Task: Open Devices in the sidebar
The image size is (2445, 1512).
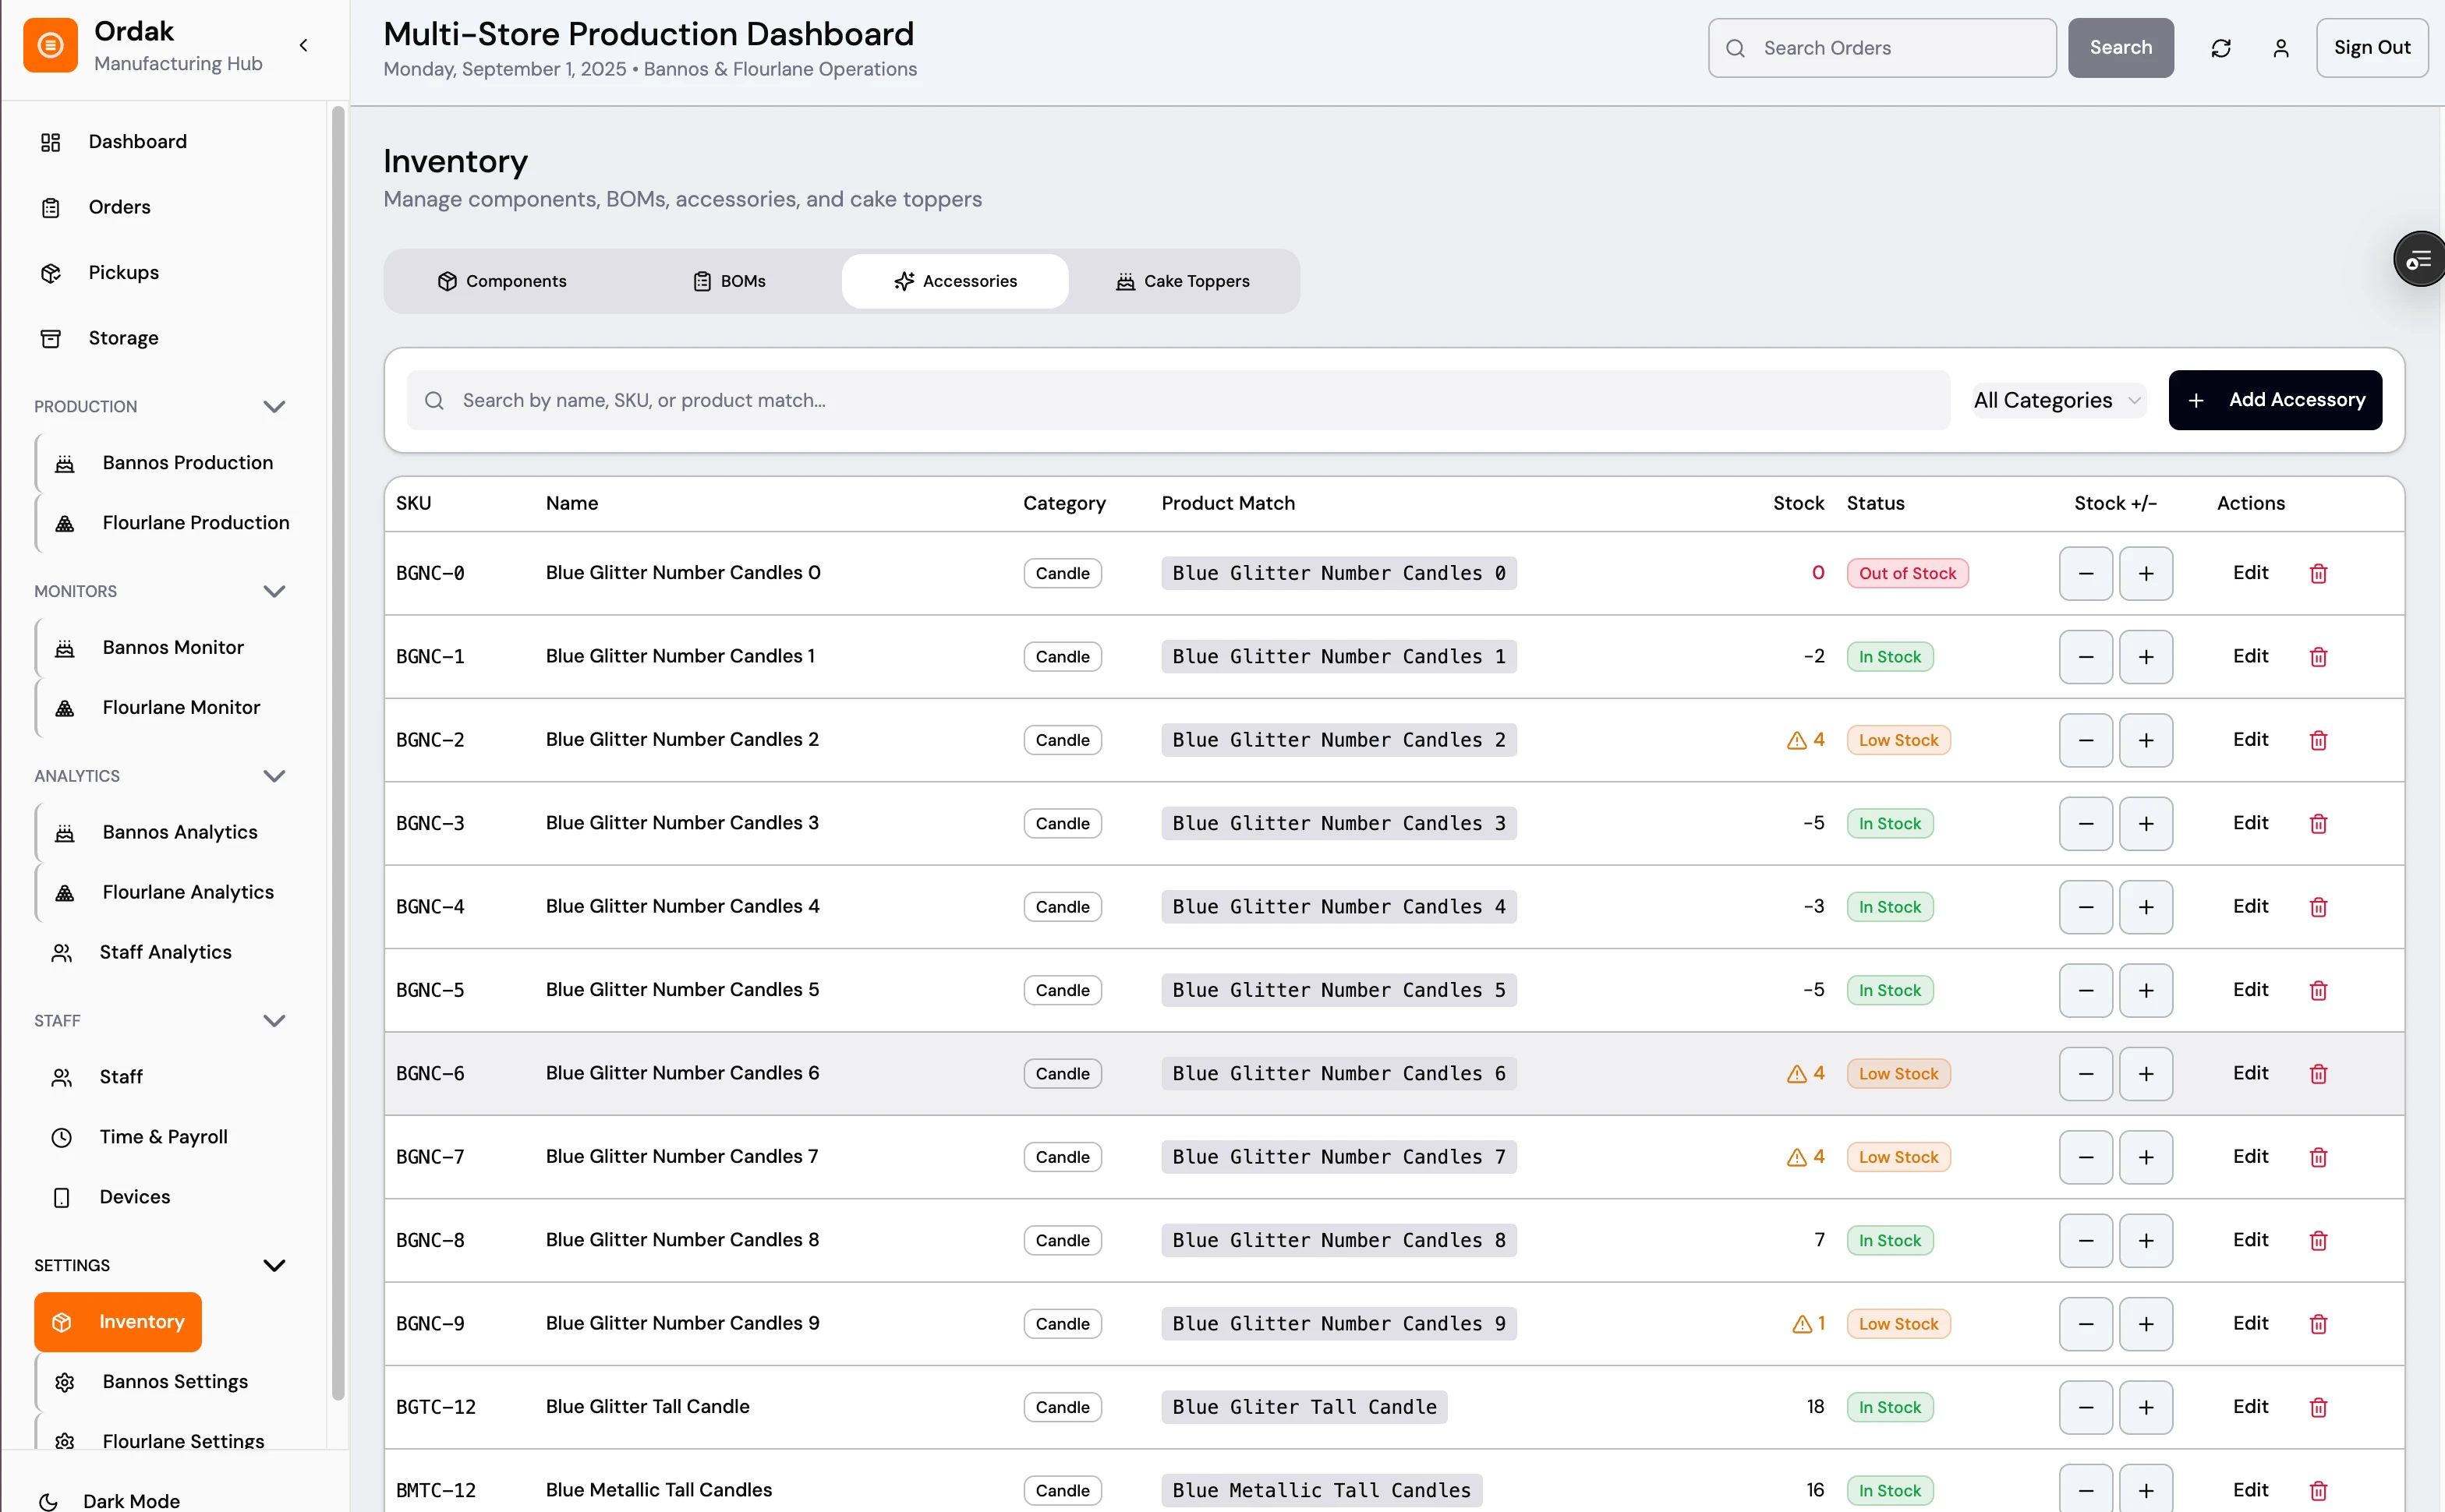Action: tap(134, 1197)
